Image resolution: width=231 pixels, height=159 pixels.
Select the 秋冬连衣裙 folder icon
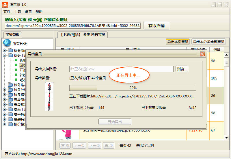pyautogui.click(x=10, y=85)
